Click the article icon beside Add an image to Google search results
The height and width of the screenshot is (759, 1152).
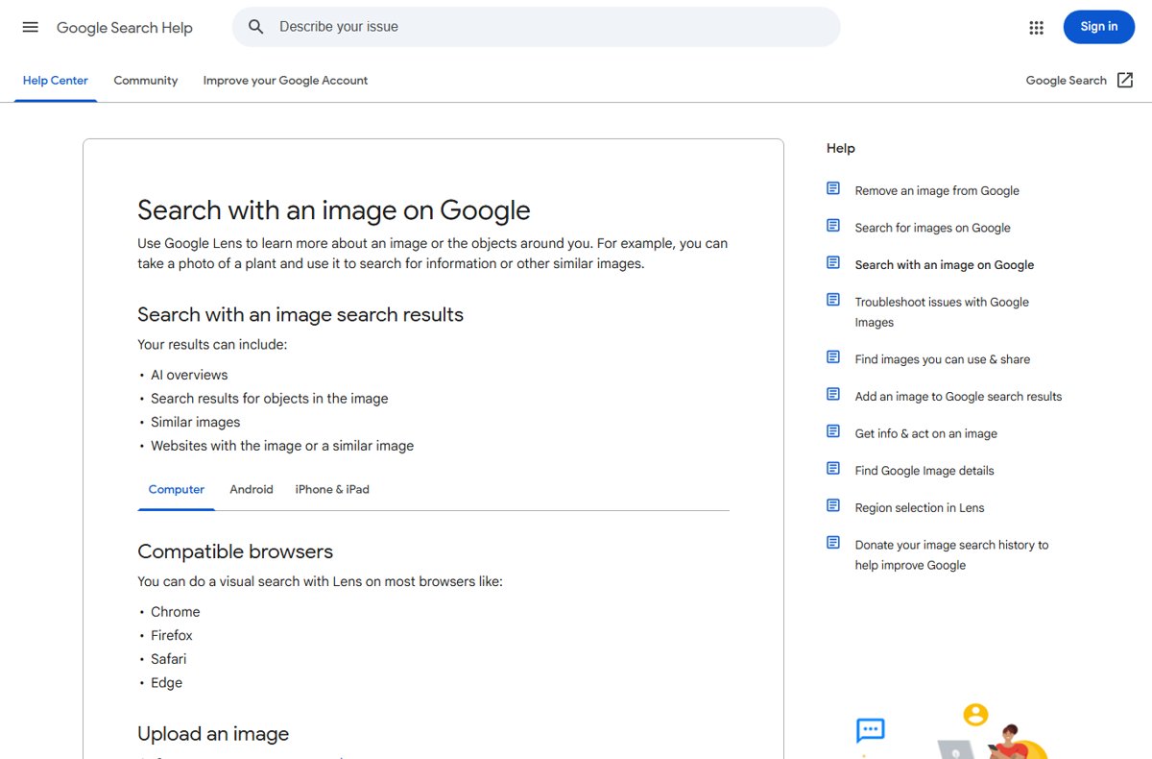(833, 394)
